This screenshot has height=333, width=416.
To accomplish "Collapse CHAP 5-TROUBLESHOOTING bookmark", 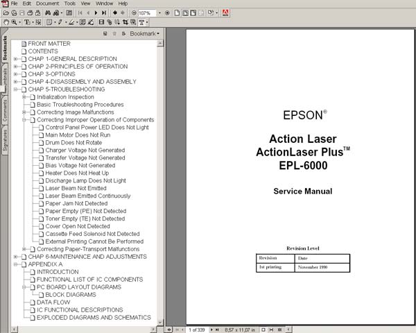I will (x=16, y=89).
